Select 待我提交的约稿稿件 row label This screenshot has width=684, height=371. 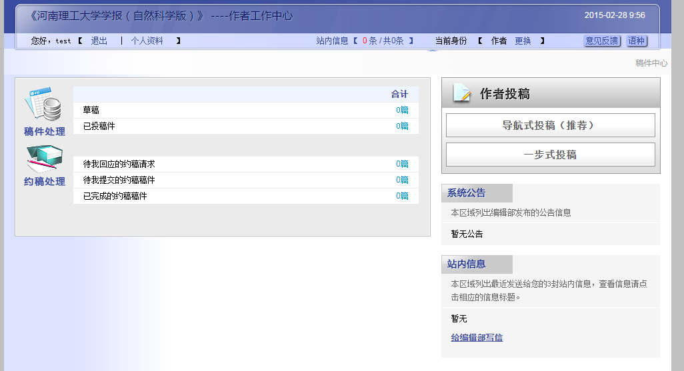(x=119, y=180)
